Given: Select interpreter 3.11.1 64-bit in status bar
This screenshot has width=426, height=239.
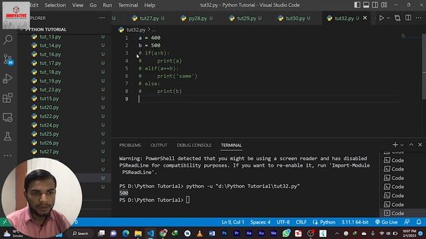Looking at the screenshot, I should click(x=355, y=222).
